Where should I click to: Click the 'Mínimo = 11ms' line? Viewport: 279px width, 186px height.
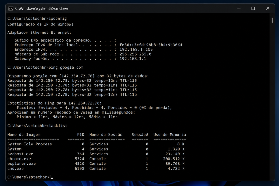coord(67,117)
